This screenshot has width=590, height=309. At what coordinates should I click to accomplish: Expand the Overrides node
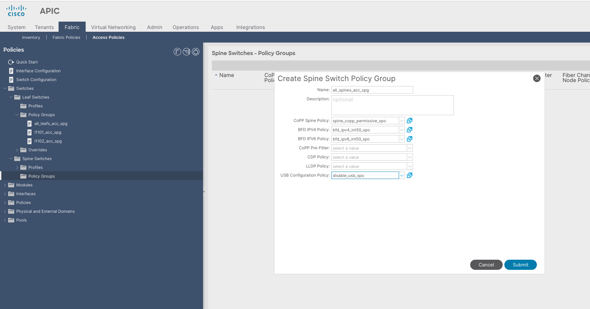tap(17, 150)
